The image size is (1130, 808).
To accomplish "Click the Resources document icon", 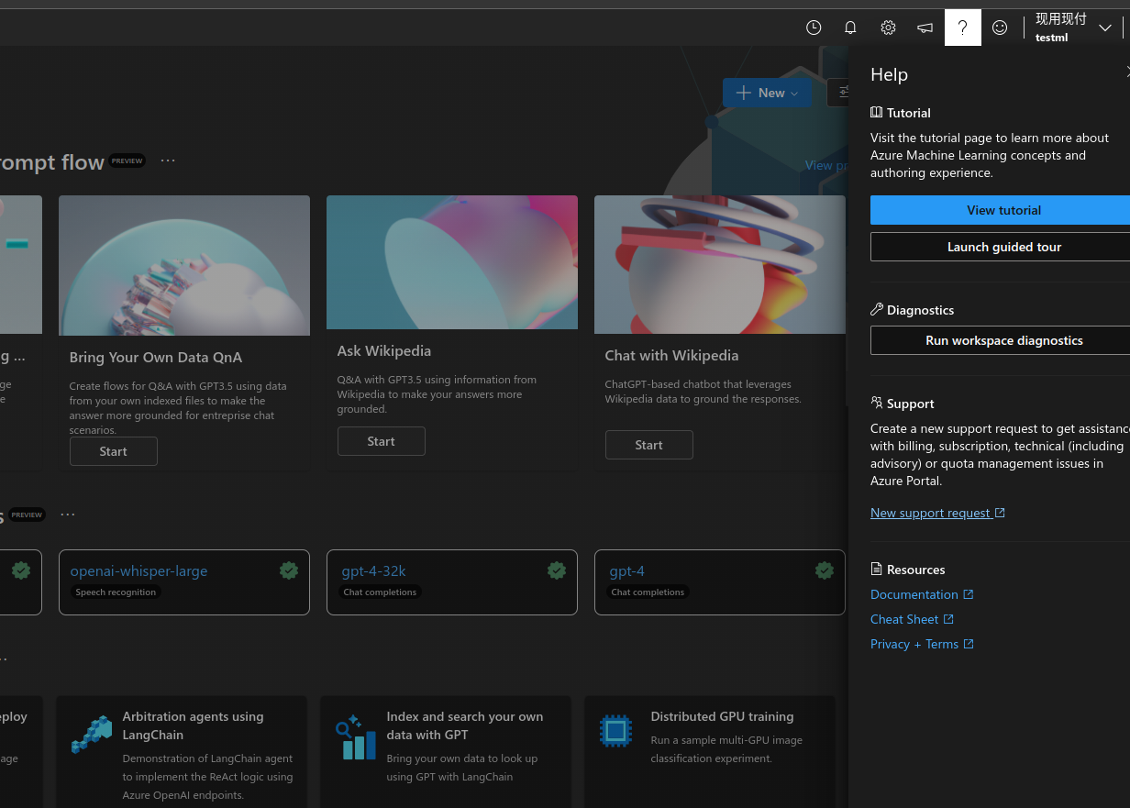I will pyautogui.click(x=877, y=570).
